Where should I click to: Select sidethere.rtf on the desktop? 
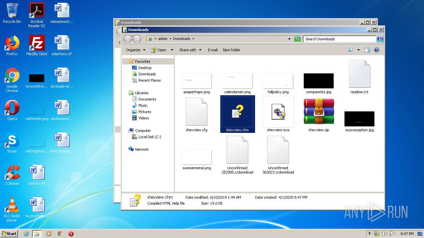(x=62, y=45)
